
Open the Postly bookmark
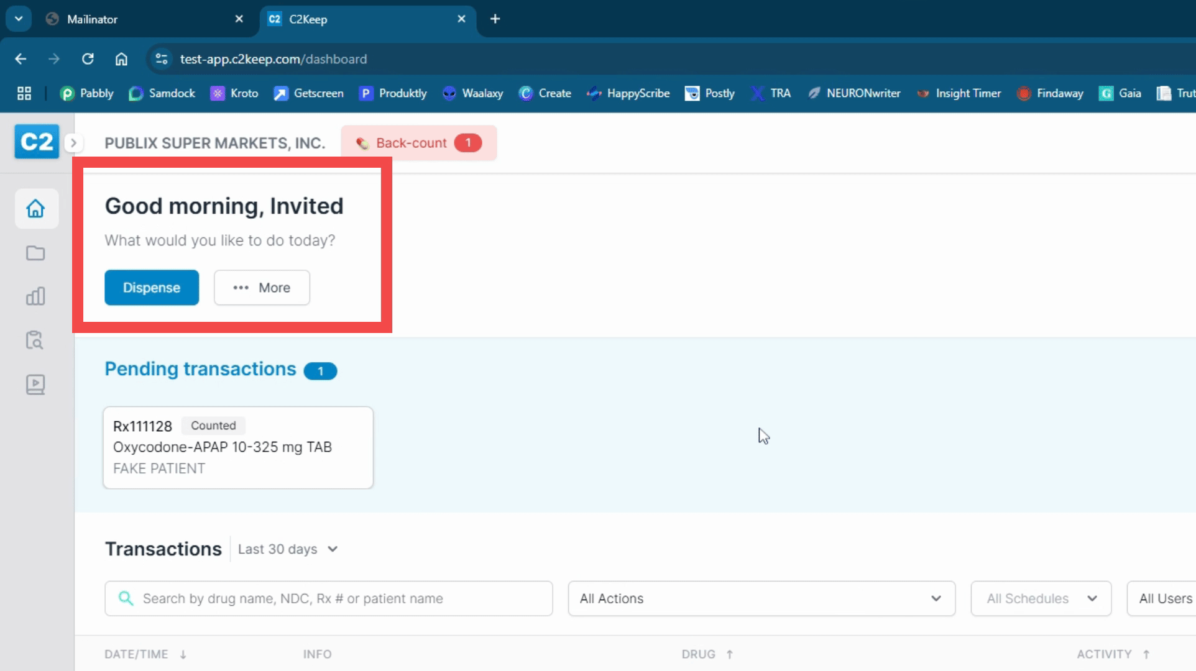point(710,93)
